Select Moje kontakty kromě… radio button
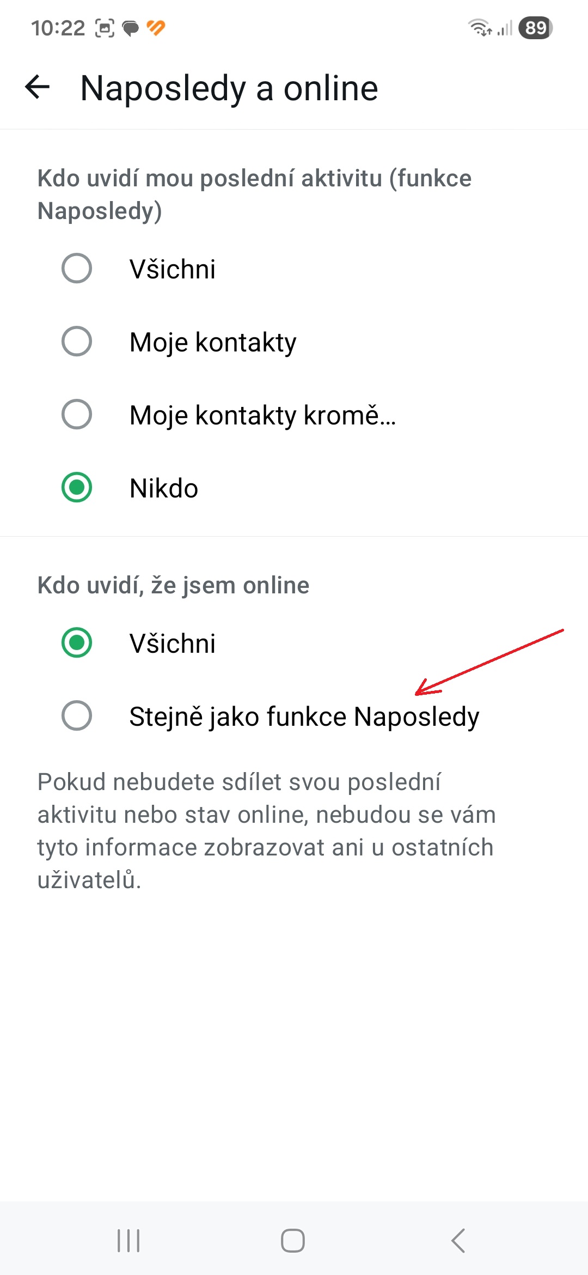The width and height of the screenshot is (588, 1275). (77, 415)
